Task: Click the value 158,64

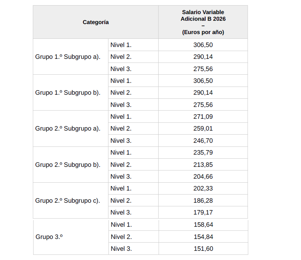Action: [x=204, y=225]
